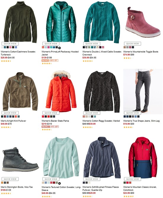The height and width of the screenshot is (198, 163).
Task: Open Women's Soft-Brushed Fitness Fleece Pullover link
Action: click(100, 188)
